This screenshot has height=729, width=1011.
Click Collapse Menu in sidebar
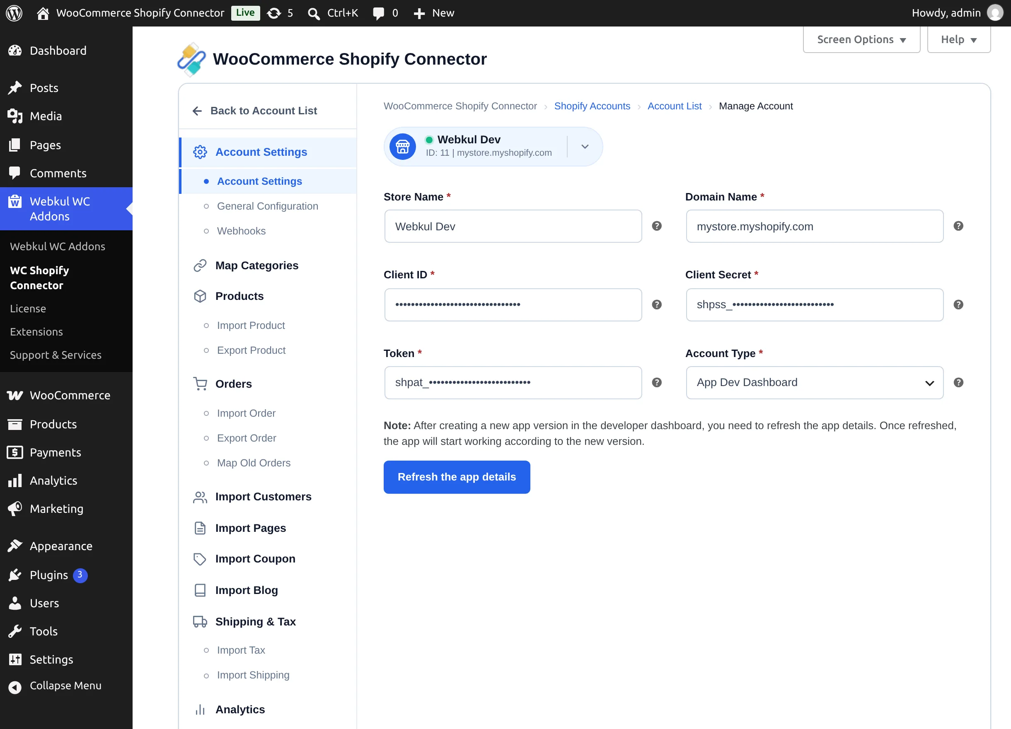click(66, 686)
